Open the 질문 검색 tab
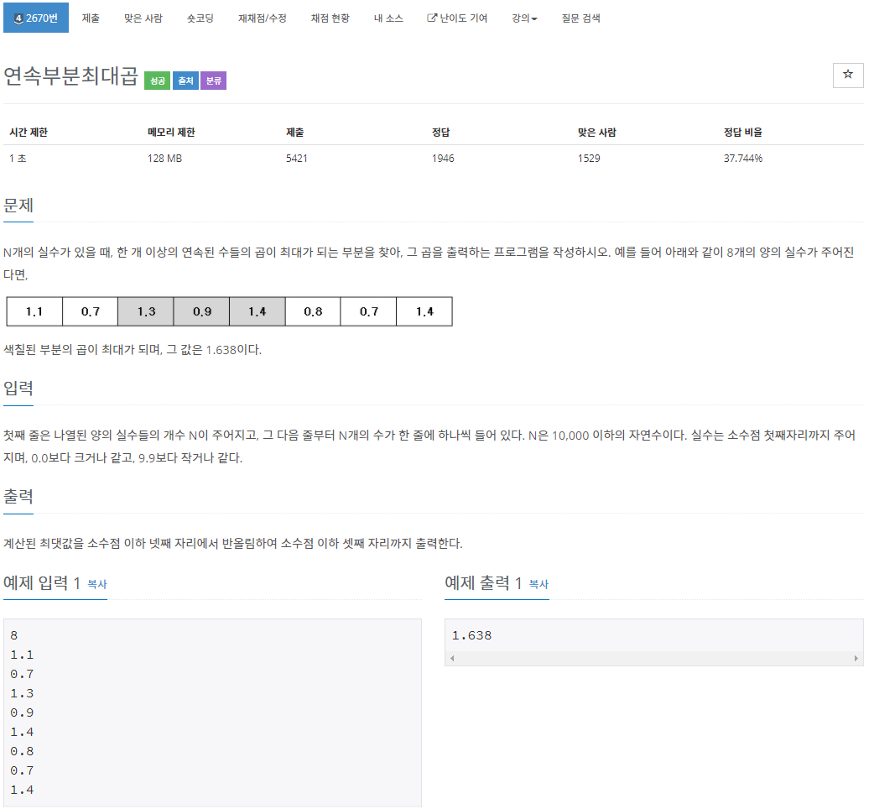This screenshot has height=809, width=874. point(580,18)
